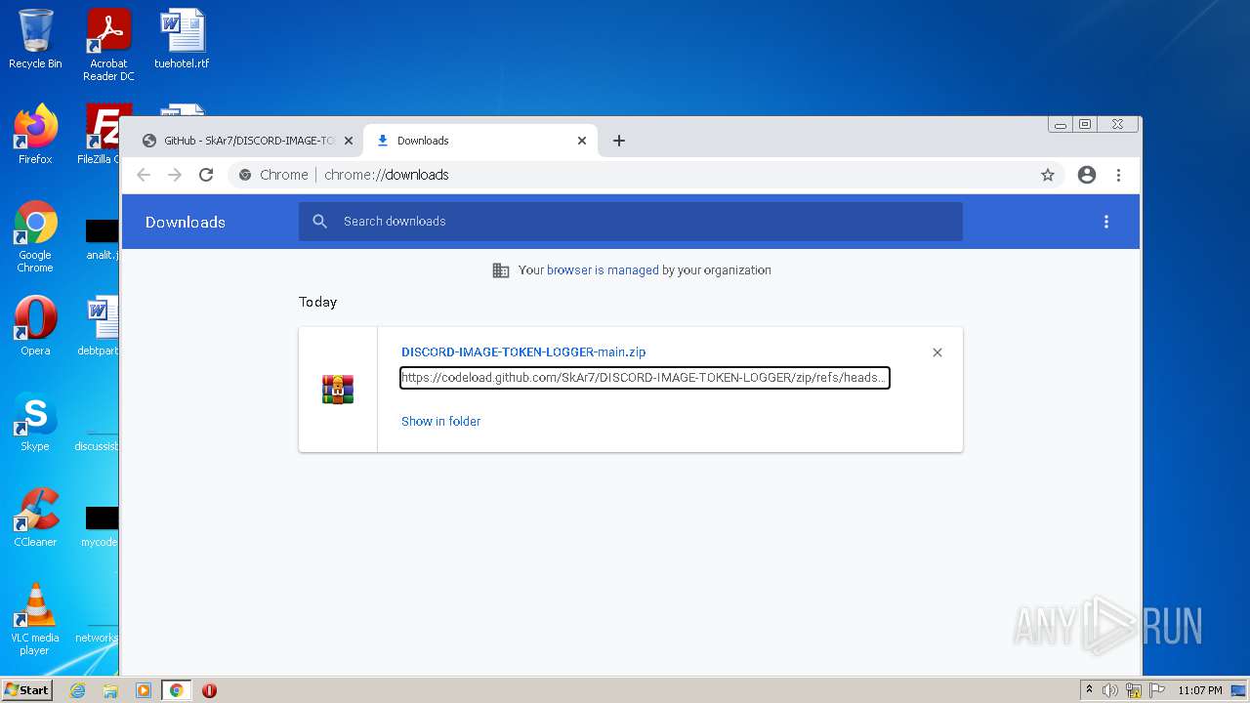Launch Firefox from desktop
The image size is (1250, 703).
coord(35,134)
